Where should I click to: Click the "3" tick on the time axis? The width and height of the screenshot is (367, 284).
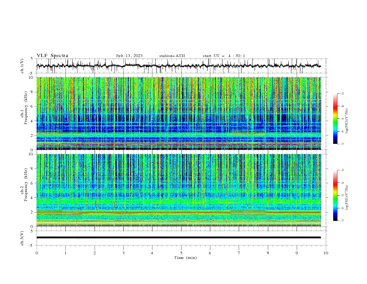coord(123,253)
